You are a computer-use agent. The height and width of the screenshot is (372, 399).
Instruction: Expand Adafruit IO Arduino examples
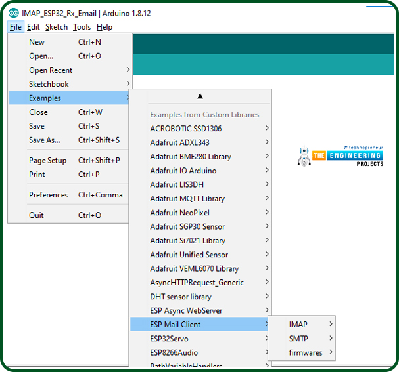(x=200, y=171)
